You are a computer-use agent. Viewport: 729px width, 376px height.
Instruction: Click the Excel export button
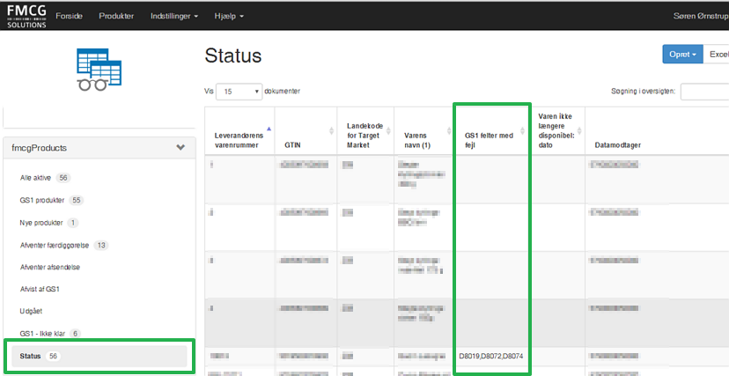click(x=717, y=55)
